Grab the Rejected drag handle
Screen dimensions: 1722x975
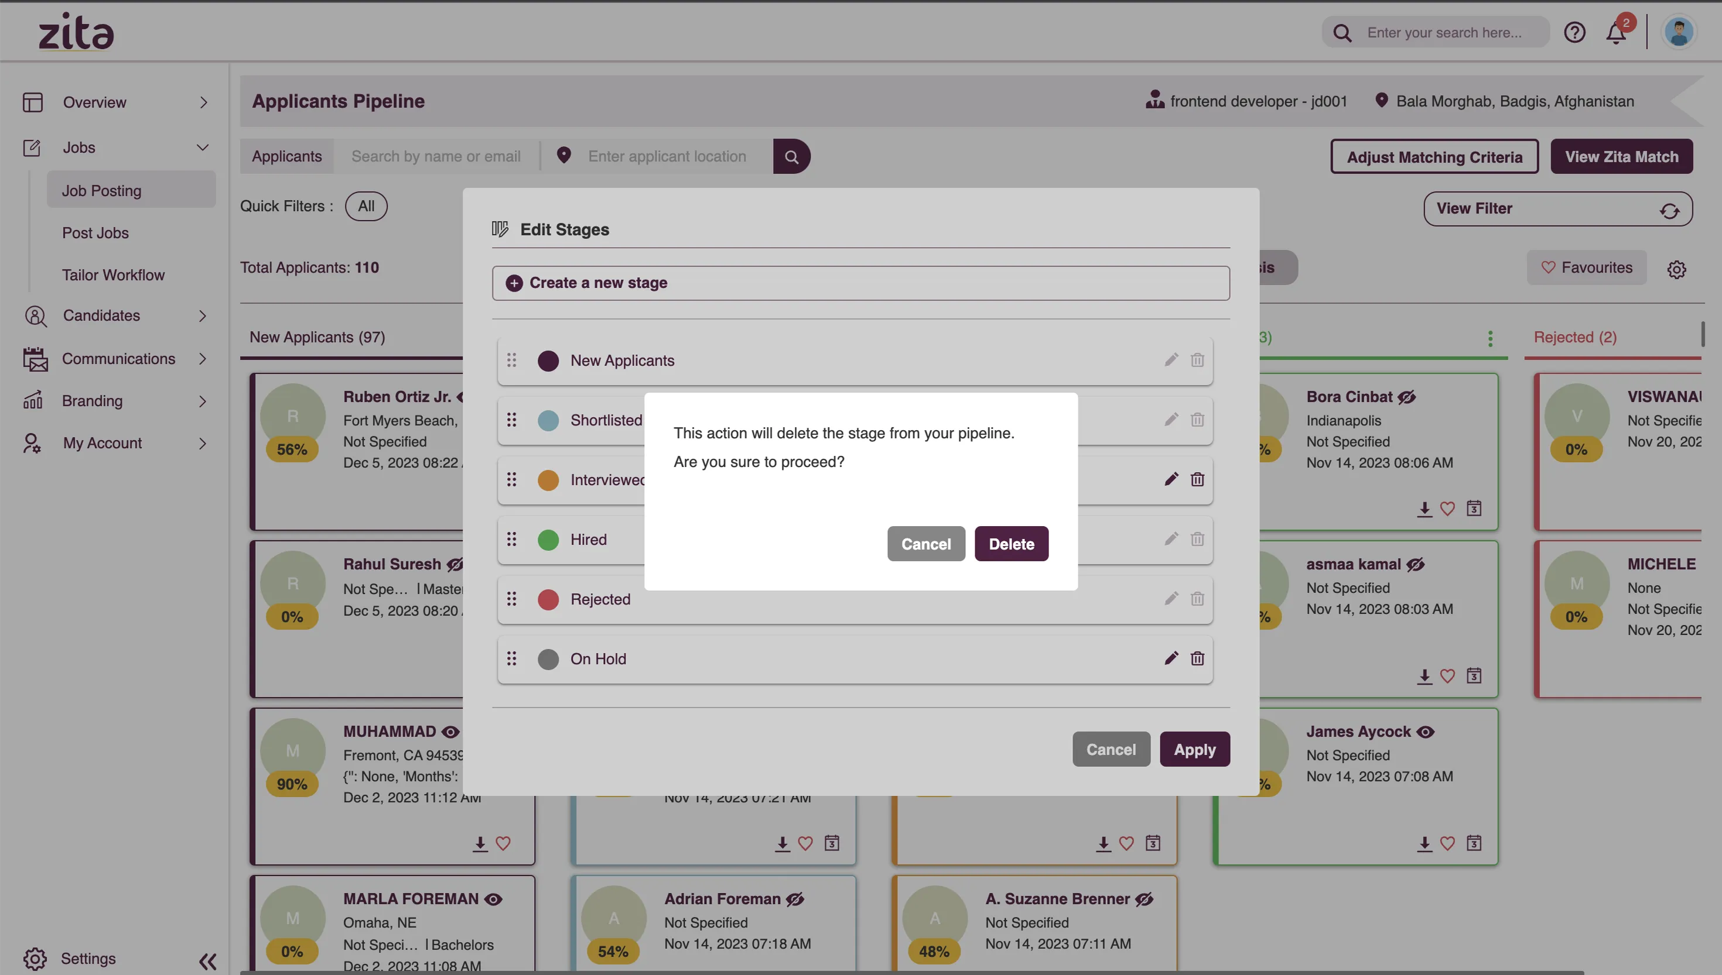(512, 599)
